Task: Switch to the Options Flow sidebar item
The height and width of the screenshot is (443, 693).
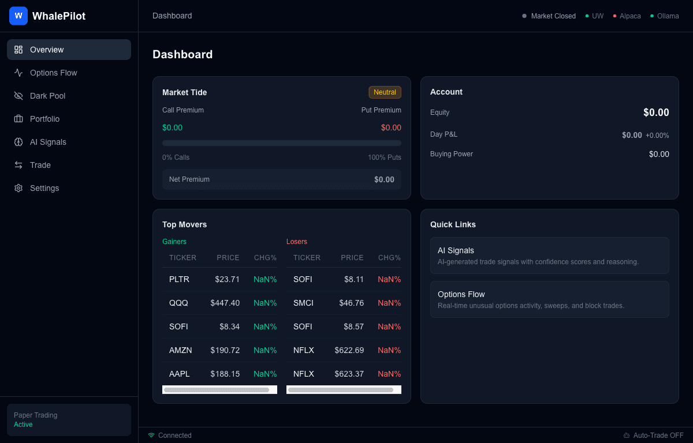Action: pyautogui.click(x=54, y=73)
